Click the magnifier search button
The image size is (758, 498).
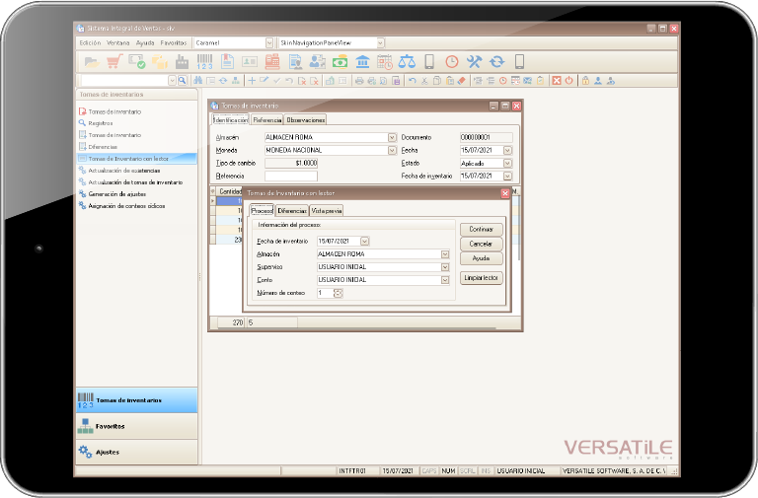183,81
